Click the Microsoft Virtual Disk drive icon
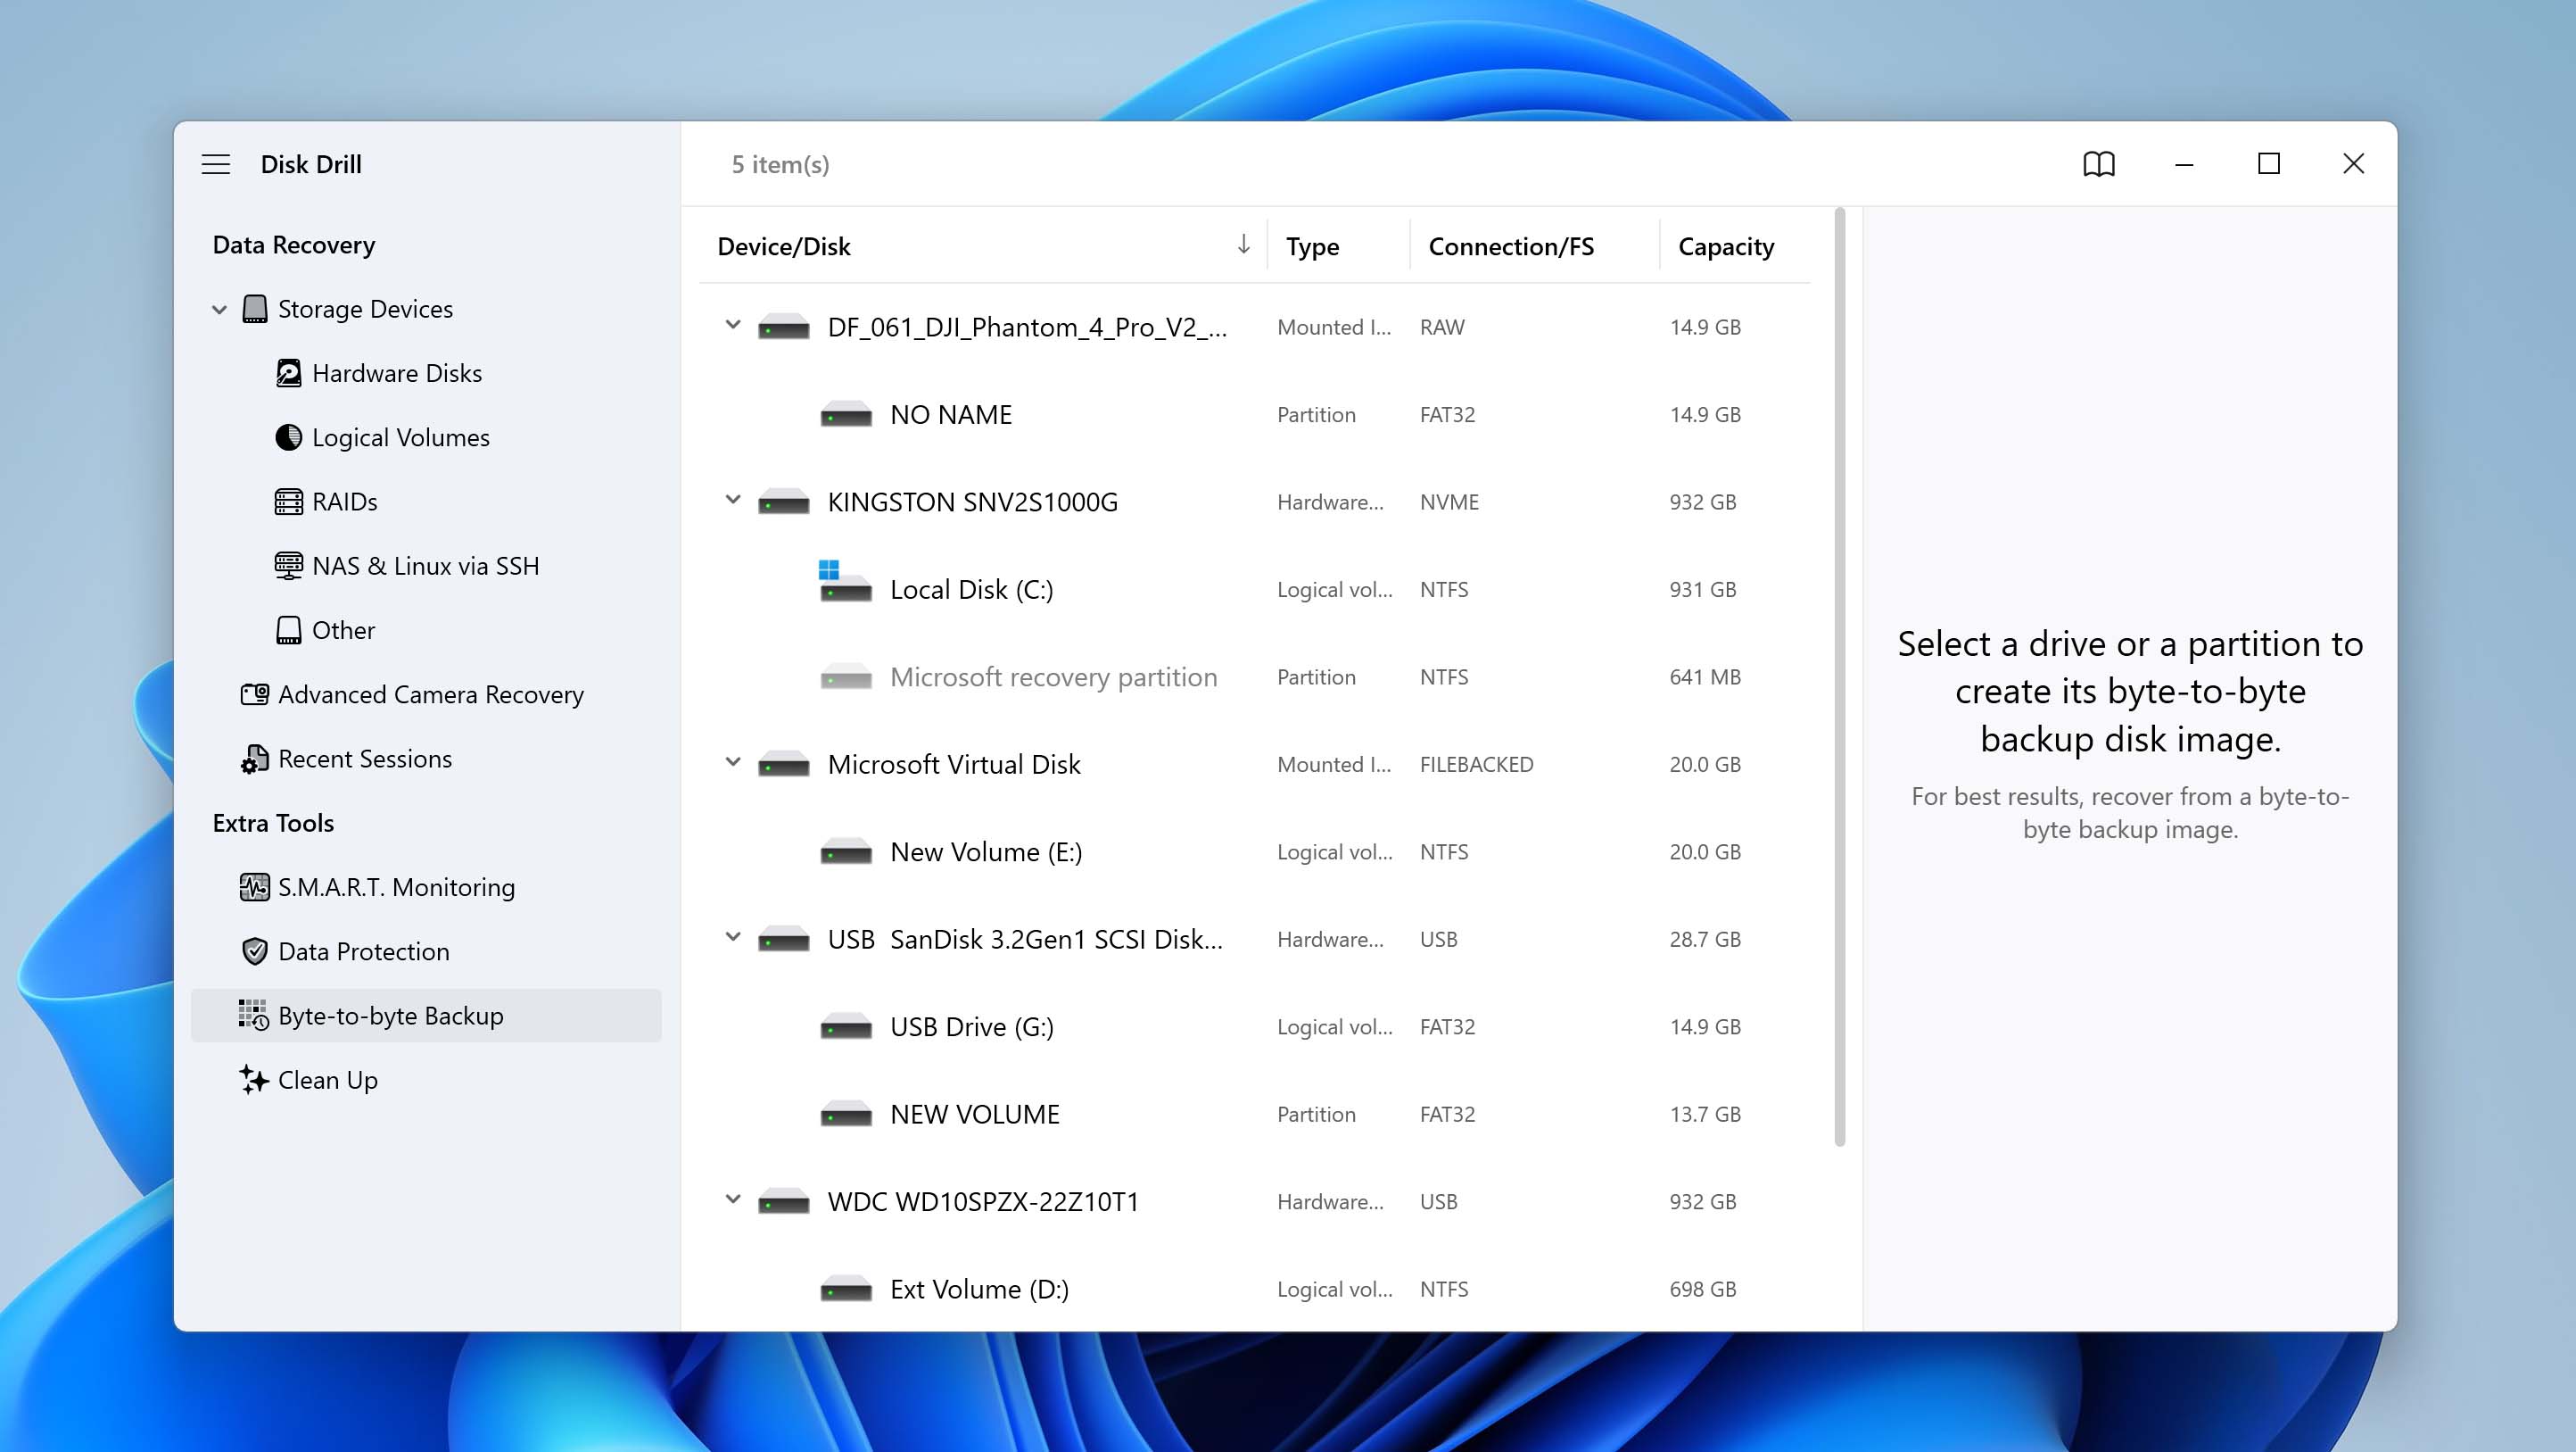The height and width of the screenshot is (1452, 2576). (x=784, y=766)
